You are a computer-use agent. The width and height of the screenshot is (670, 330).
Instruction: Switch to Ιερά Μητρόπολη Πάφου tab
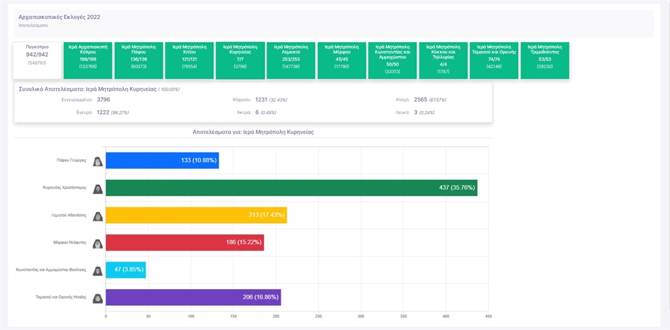pos(138,61)
